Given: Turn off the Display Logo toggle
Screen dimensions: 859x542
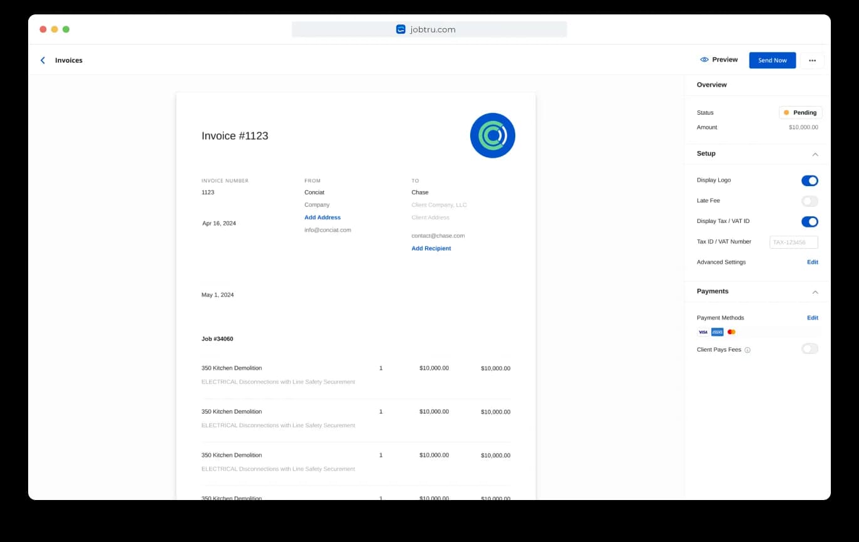Looking at the screenshot, I should (x=810, y=180).
